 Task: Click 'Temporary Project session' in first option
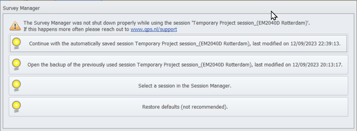point(166,44)
